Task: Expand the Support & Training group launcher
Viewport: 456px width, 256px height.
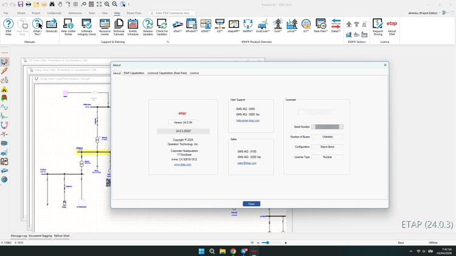Action: [168, 42]
